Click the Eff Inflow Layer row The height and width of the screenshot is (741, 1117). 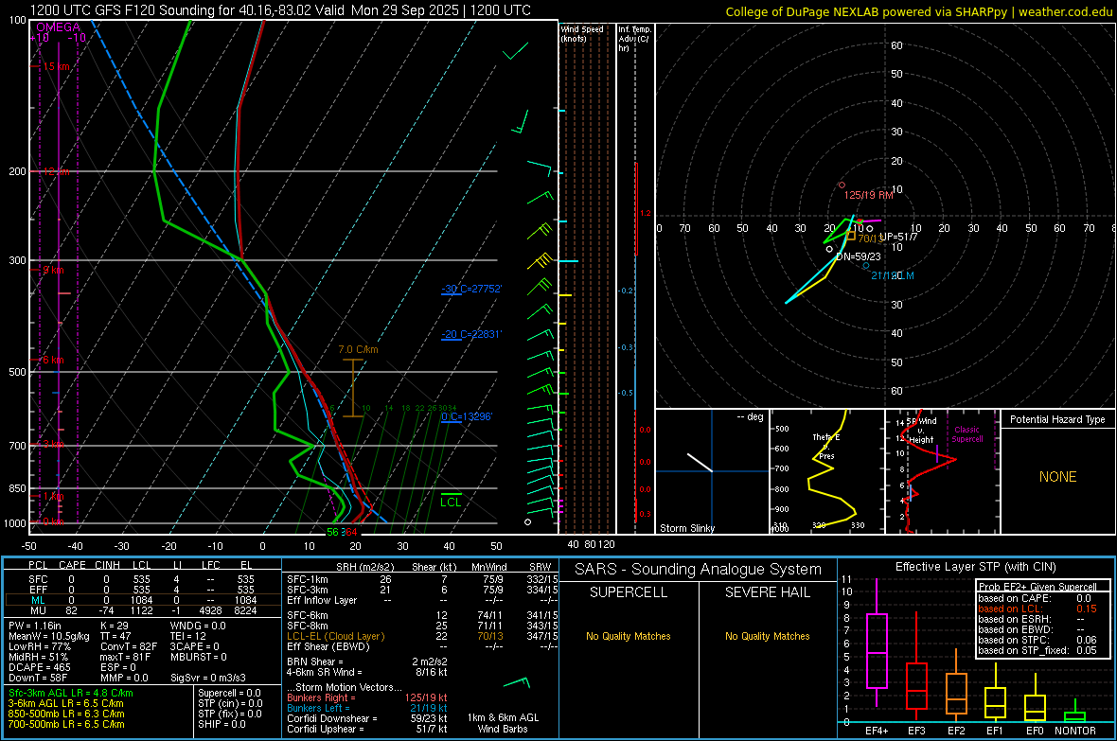click(422, 600)
